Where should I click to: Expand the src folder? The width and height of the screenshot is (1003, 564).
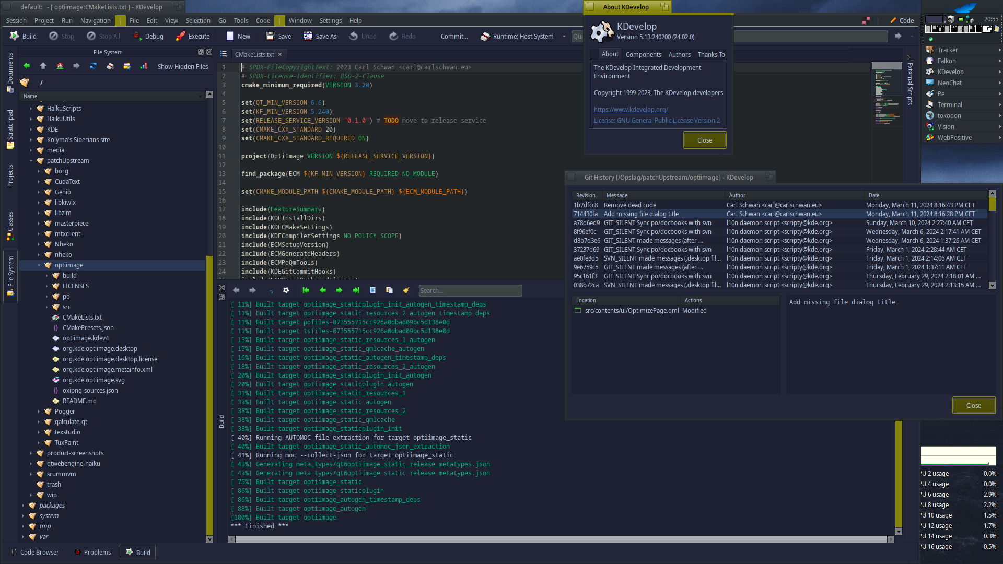pyautogui.click(x=46, y=307)
